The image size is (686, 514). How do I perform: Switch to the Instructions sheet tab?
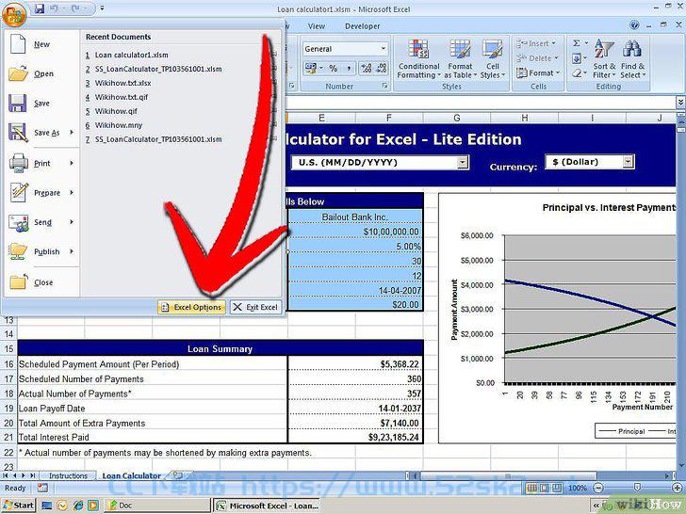coord(68,475)
